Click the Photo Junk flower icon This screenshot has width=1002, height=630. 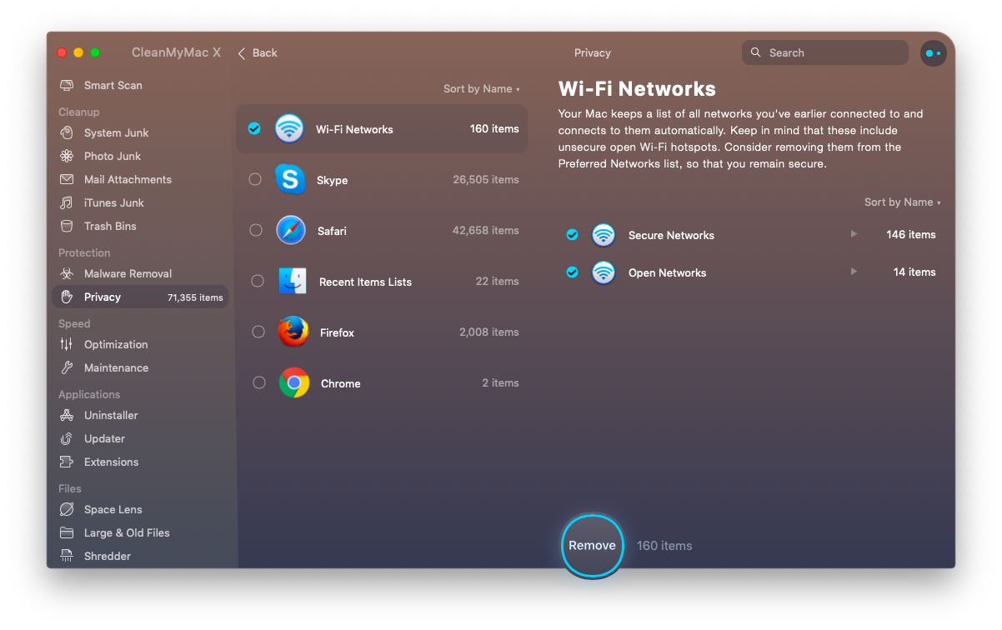(67, 156)
